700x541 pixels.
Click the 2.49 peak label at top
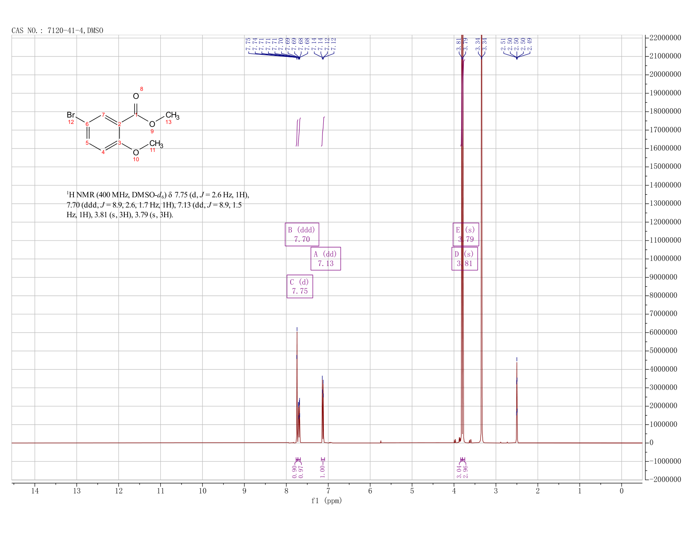coord(529,44)
